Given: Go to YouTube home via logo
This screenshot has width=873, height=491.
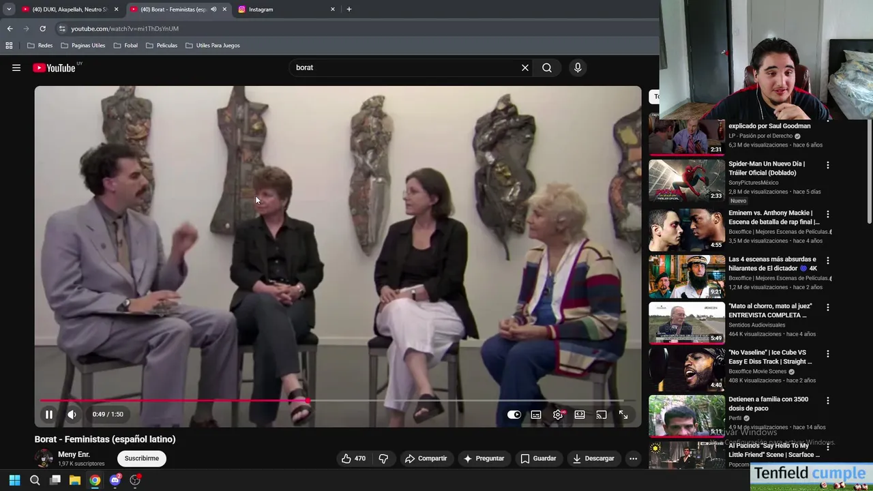Looking at the screenshot, I should tap(54, 68).
